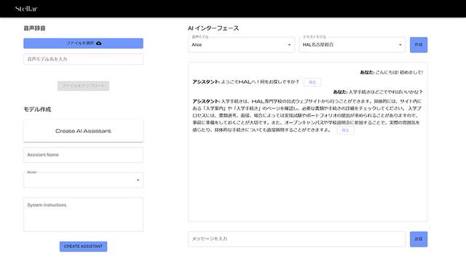Screen dimensions: 466x262
Task: Play the ようこそHALへ assistant reply
Action: (312, 82)
